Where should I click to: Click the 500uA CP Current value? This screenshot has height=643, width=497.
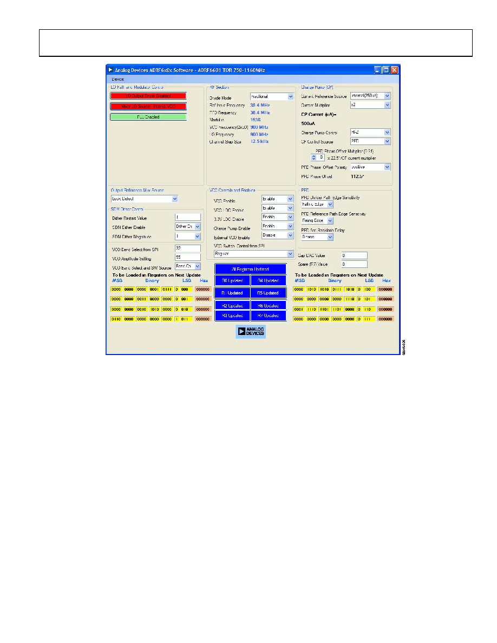coord(308,123)
